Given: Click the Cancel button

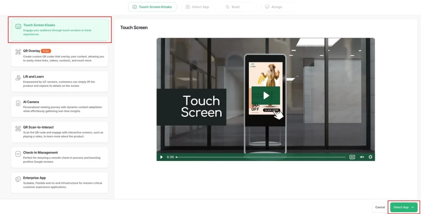Looking at the screenshot, I should pyautogui.click(x=380, y=207).
